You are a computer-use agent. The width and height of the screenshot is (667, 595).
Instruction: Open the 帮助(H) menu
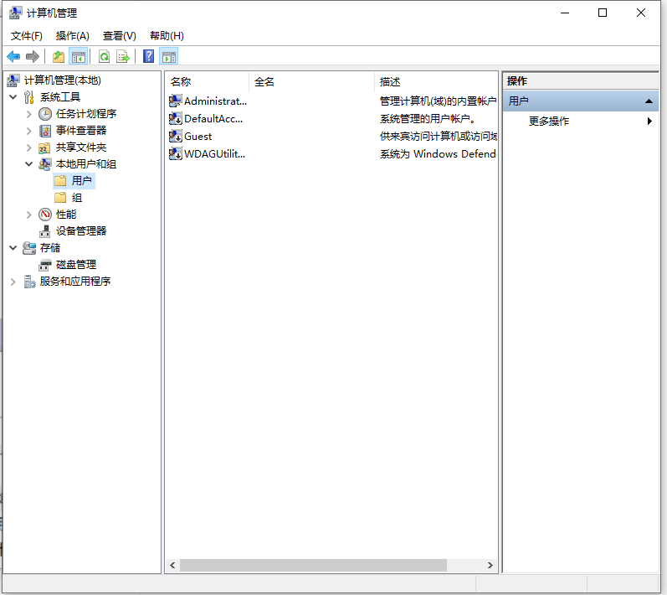(167, 36)
